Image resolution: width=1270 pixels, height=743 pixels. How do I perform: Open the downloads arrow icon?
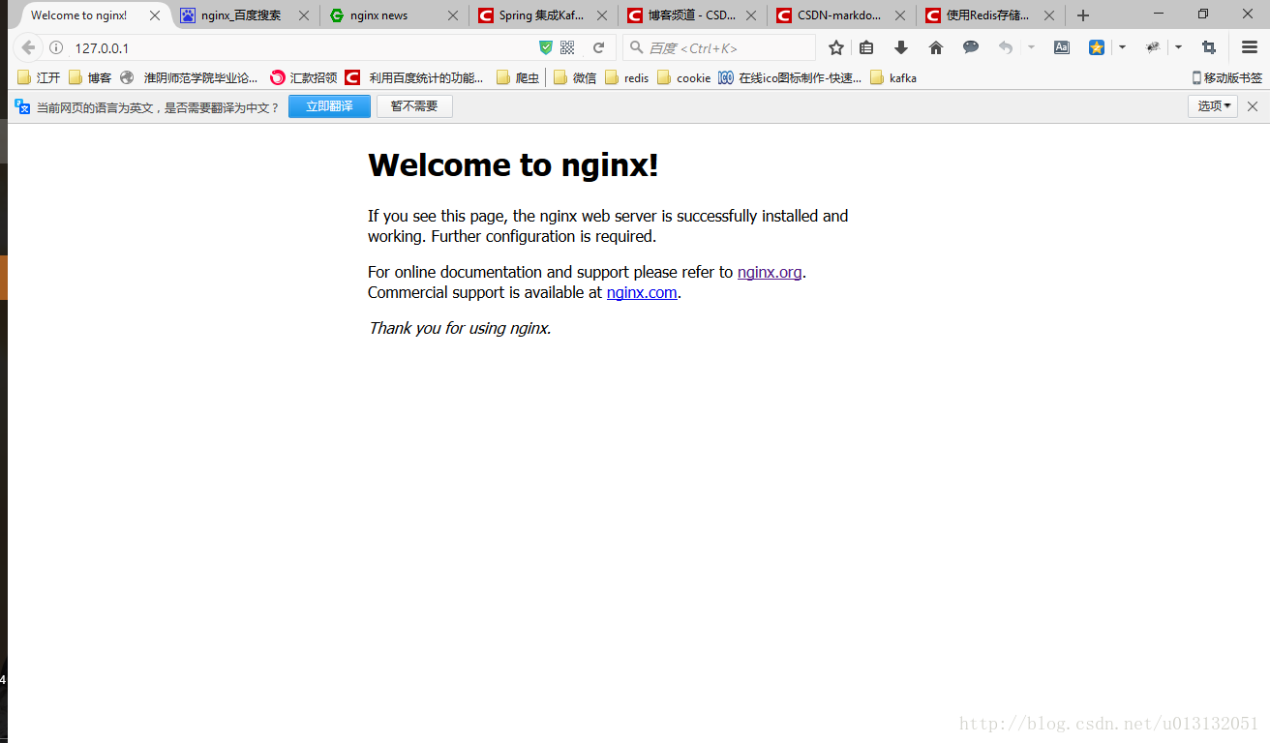click(901, 47)
